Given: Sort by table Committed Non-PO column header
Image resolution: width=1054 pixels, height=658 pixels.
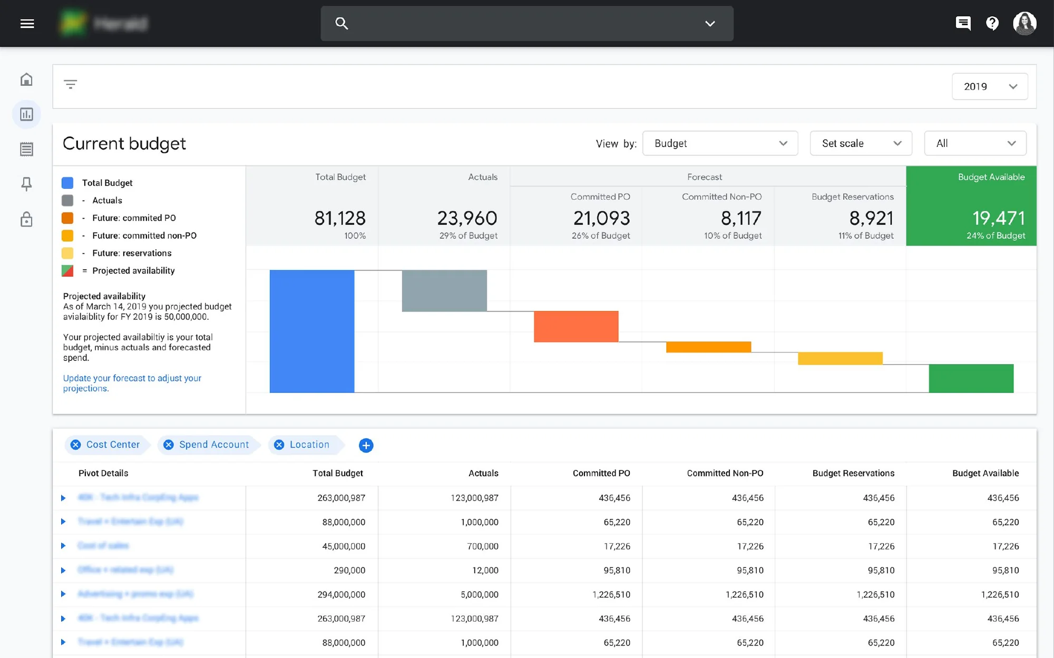Looking at the screenshot, I should pos(725,473).
